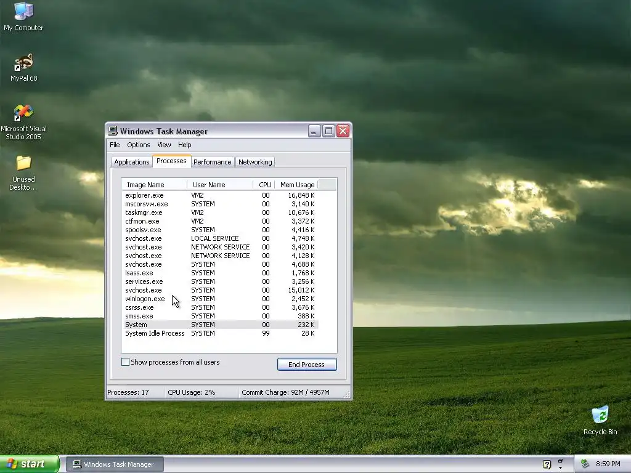This screenshot has width=631, height=473.
Task: Sort by Image Name column header
Action: (155, 185)
